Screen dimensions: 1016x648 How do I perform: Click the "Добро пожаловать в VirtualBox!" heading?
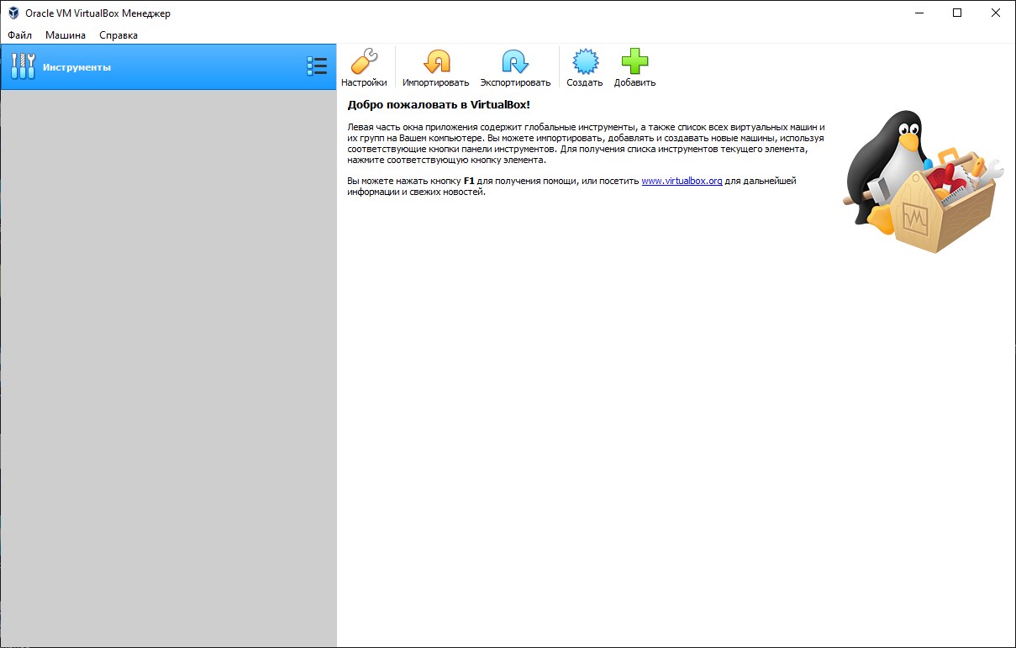[439, 105]
